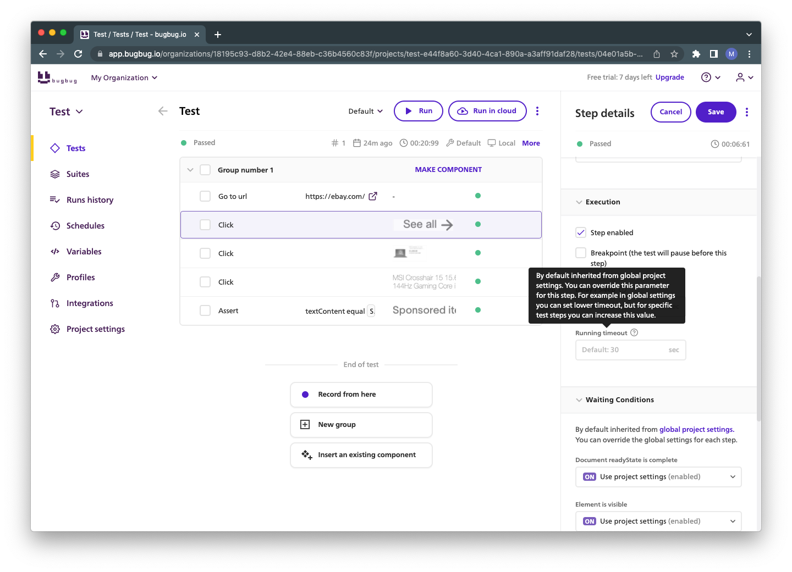Open the help question-mark menu
The height and width of the screenshot is (572, 792).
(x=711, y=77)
